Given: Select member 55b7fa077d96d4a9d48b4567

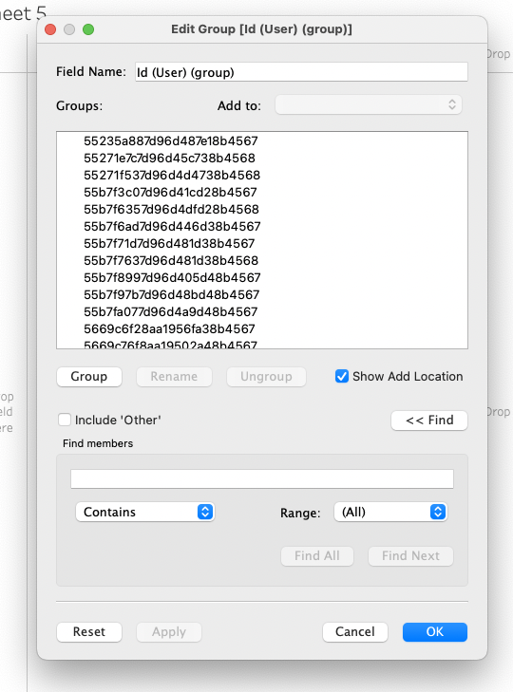Looking at the screenshot, I should click(x=171, y=311).
